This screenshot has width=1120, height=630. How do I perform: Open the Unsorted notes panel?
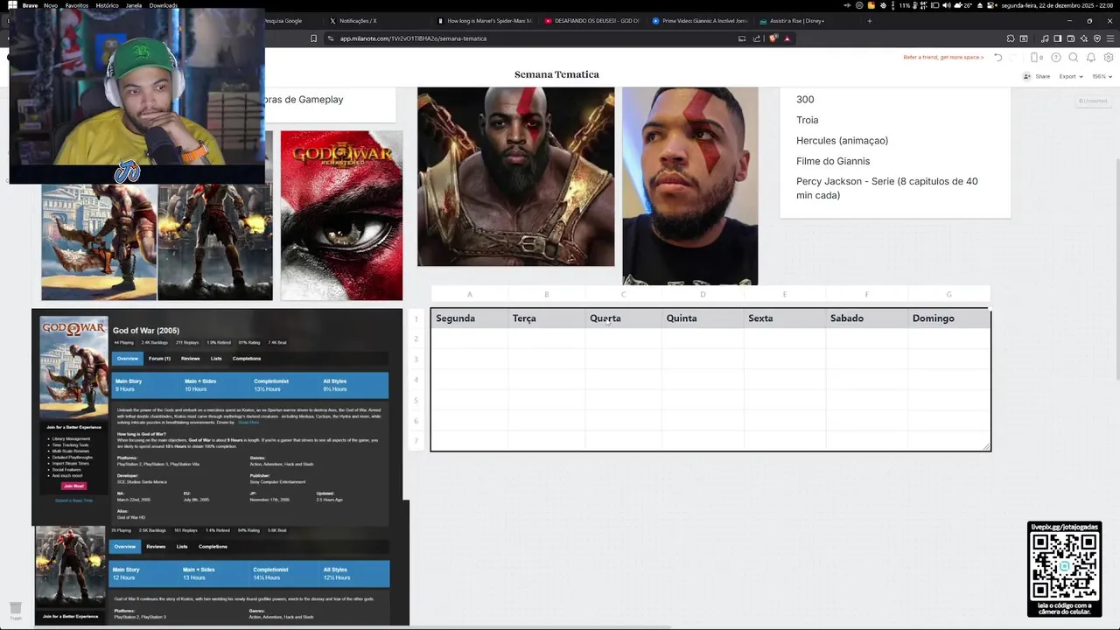[1093, 101]
